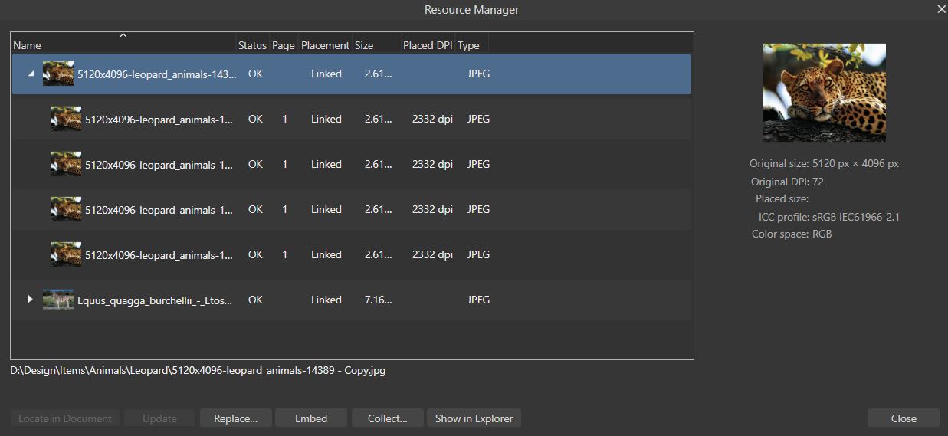Image resolution: width=948 pixels, height=436 pixels.
Task: Sort by the Size column header
Action: click(365, 45)
